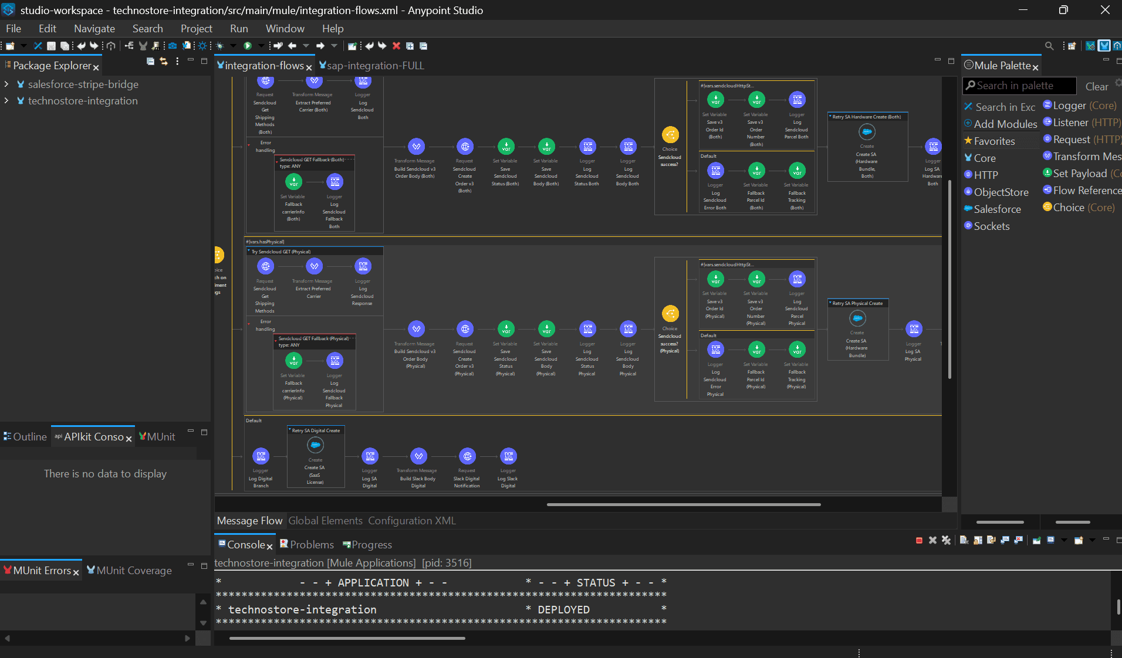Click the red X toolbar icon
Viewport: 1122px width, 658px height.
coord(396,46)
